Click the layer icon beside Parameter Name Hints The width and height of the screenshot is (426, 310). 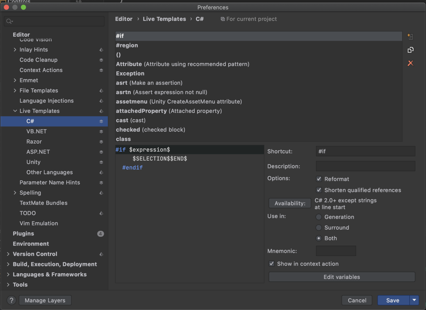[101, 183]
